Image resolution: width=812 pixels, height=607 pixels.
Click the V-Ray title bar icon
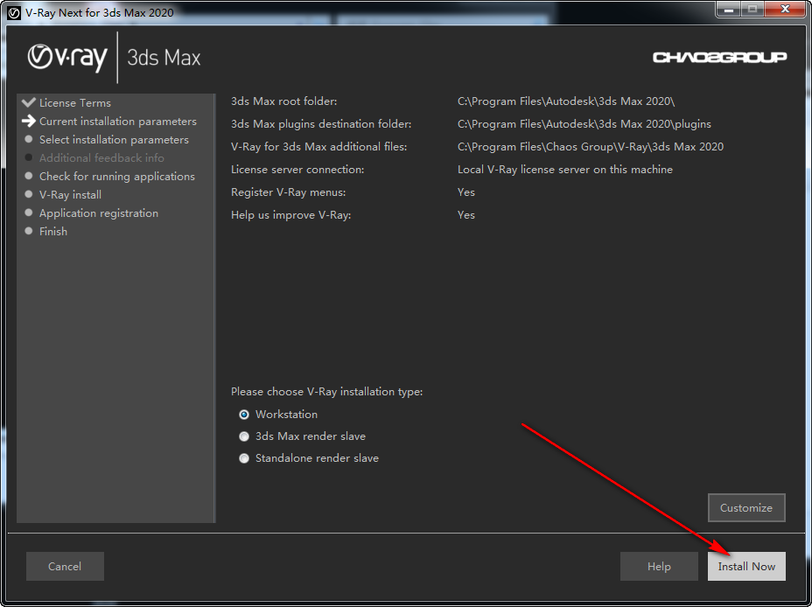14,12
